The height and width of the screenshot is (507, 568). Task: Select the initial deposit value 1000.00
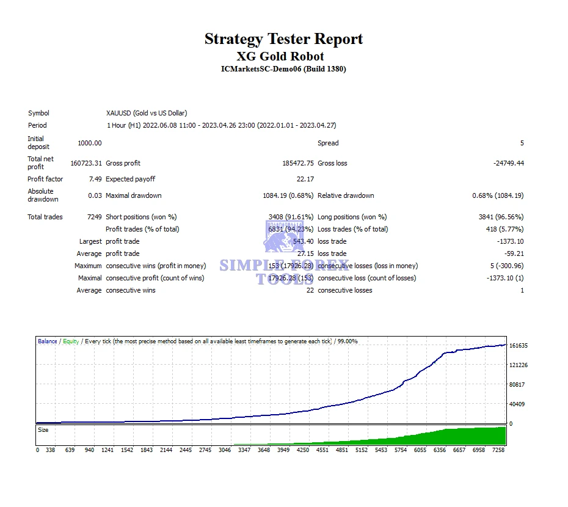(x=90, y=143)
